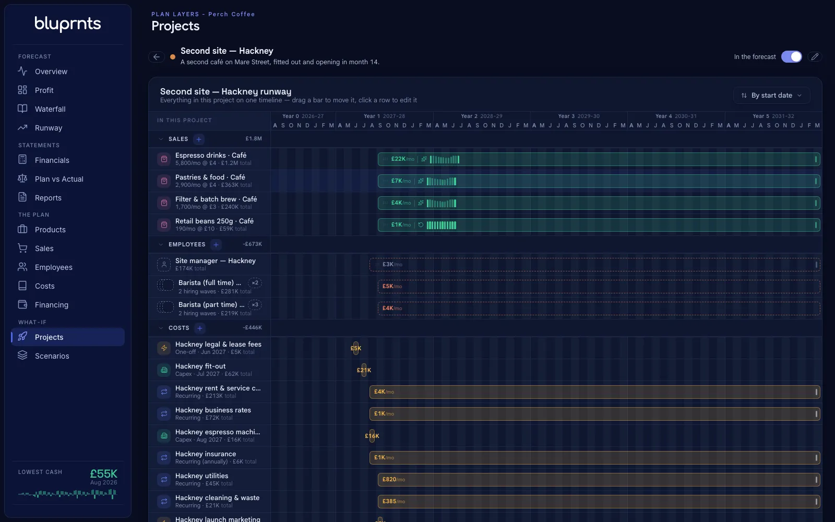Click the Hackney fit-out capex icon
835x522 pixels.
point(164,370)
